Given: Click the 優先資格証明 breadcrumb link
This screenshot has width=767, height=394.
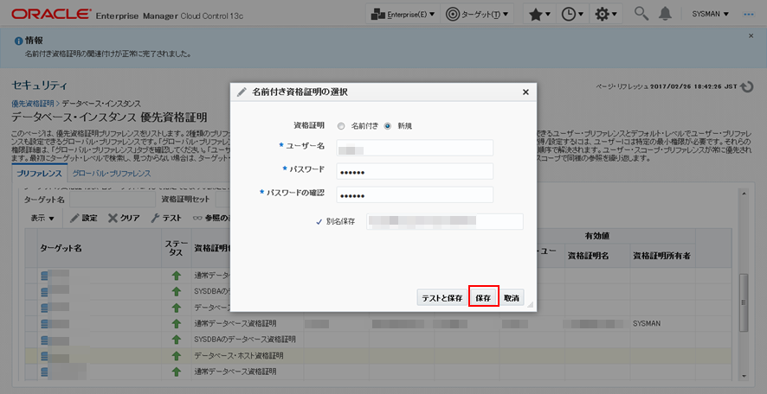Looking at the screenshot, I should tap(33, 104).
